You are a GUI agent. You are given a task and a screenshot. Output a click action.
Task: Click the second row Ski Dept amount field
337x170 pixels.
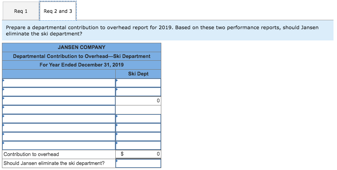point(138,92)
